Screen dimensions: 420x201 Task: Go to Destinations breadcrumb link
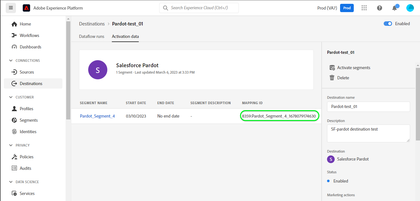pyautogui.click(x=92, y=24)
